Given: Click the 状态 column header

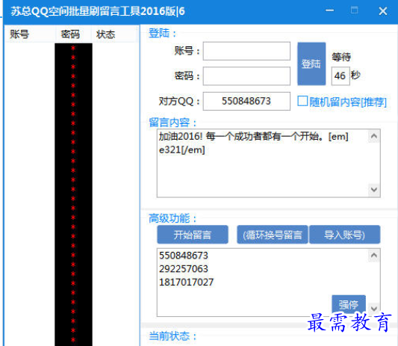Looking at the screenshot, I should [x=115, y=34].
